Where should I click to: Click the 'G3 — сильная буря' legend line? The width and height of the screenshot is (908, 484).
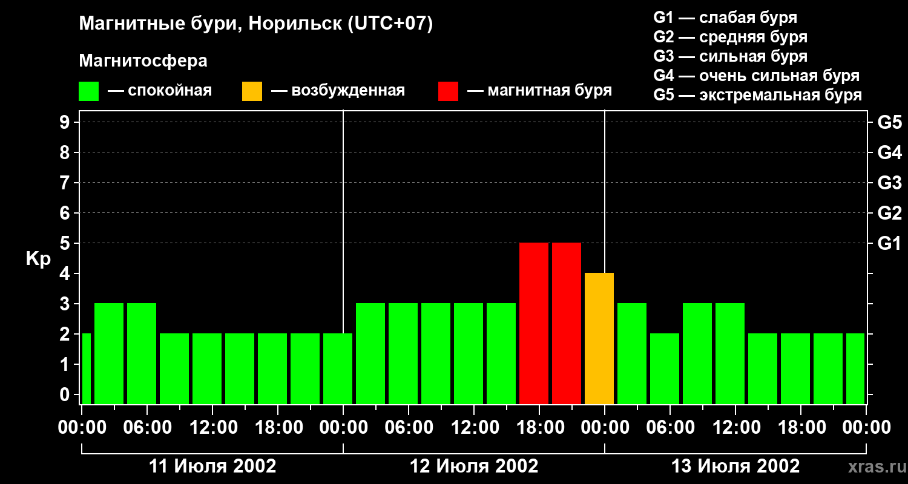coord(730,56)
